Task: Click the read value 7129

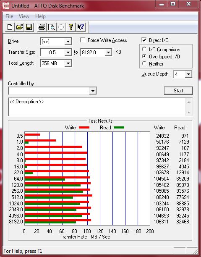Action: [183, 142]
